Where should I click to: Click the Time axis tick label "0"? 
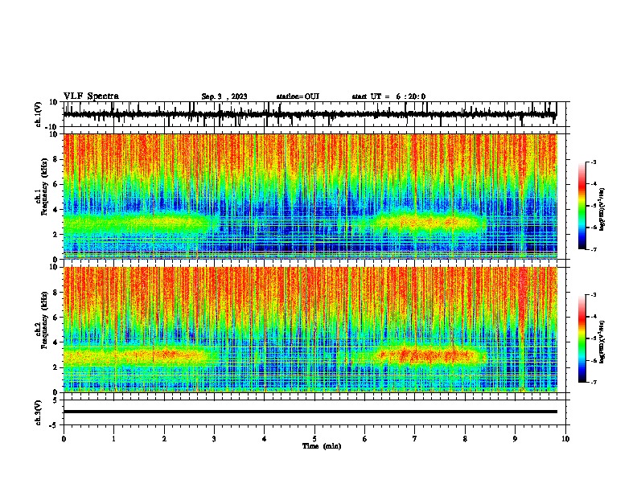click(x=64, y=439)
